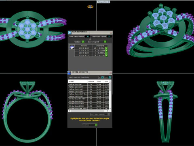Click the Update label in Gem Reporter
This screenshot has width=194, height=146.
pos(78,42)
